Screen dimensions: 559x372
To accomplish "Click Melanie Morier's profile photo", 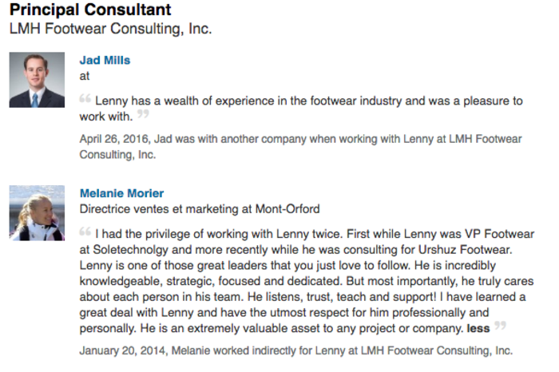I will coord(37,212).
